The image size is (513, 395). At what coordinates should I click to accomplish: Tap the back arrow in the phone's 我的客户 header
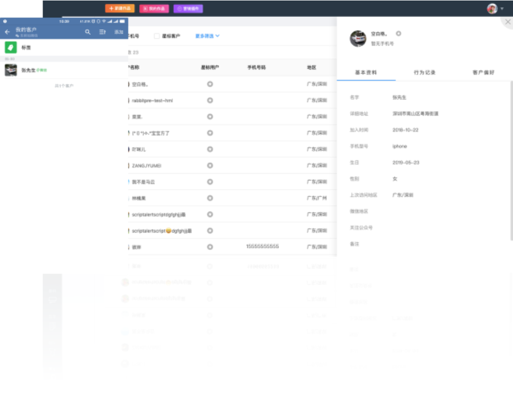(7, 32)
